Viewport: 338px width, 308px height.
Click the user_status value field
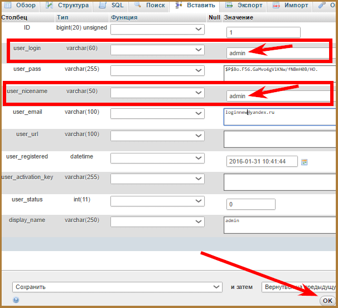pos(250,204)
